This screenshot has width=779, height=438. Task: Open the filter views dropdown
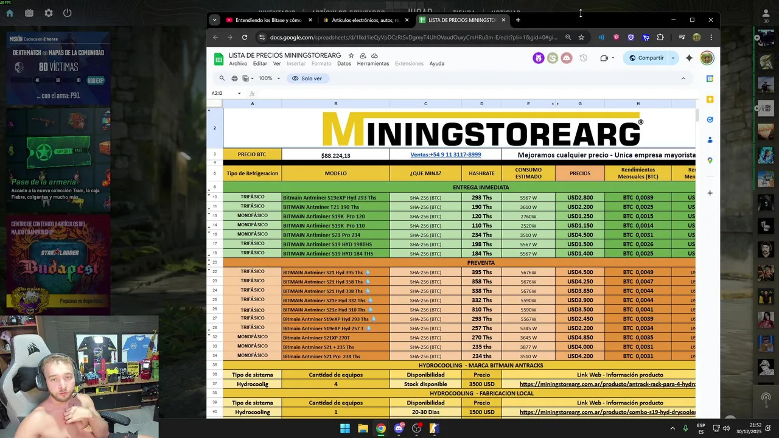(x=248, y=78)
